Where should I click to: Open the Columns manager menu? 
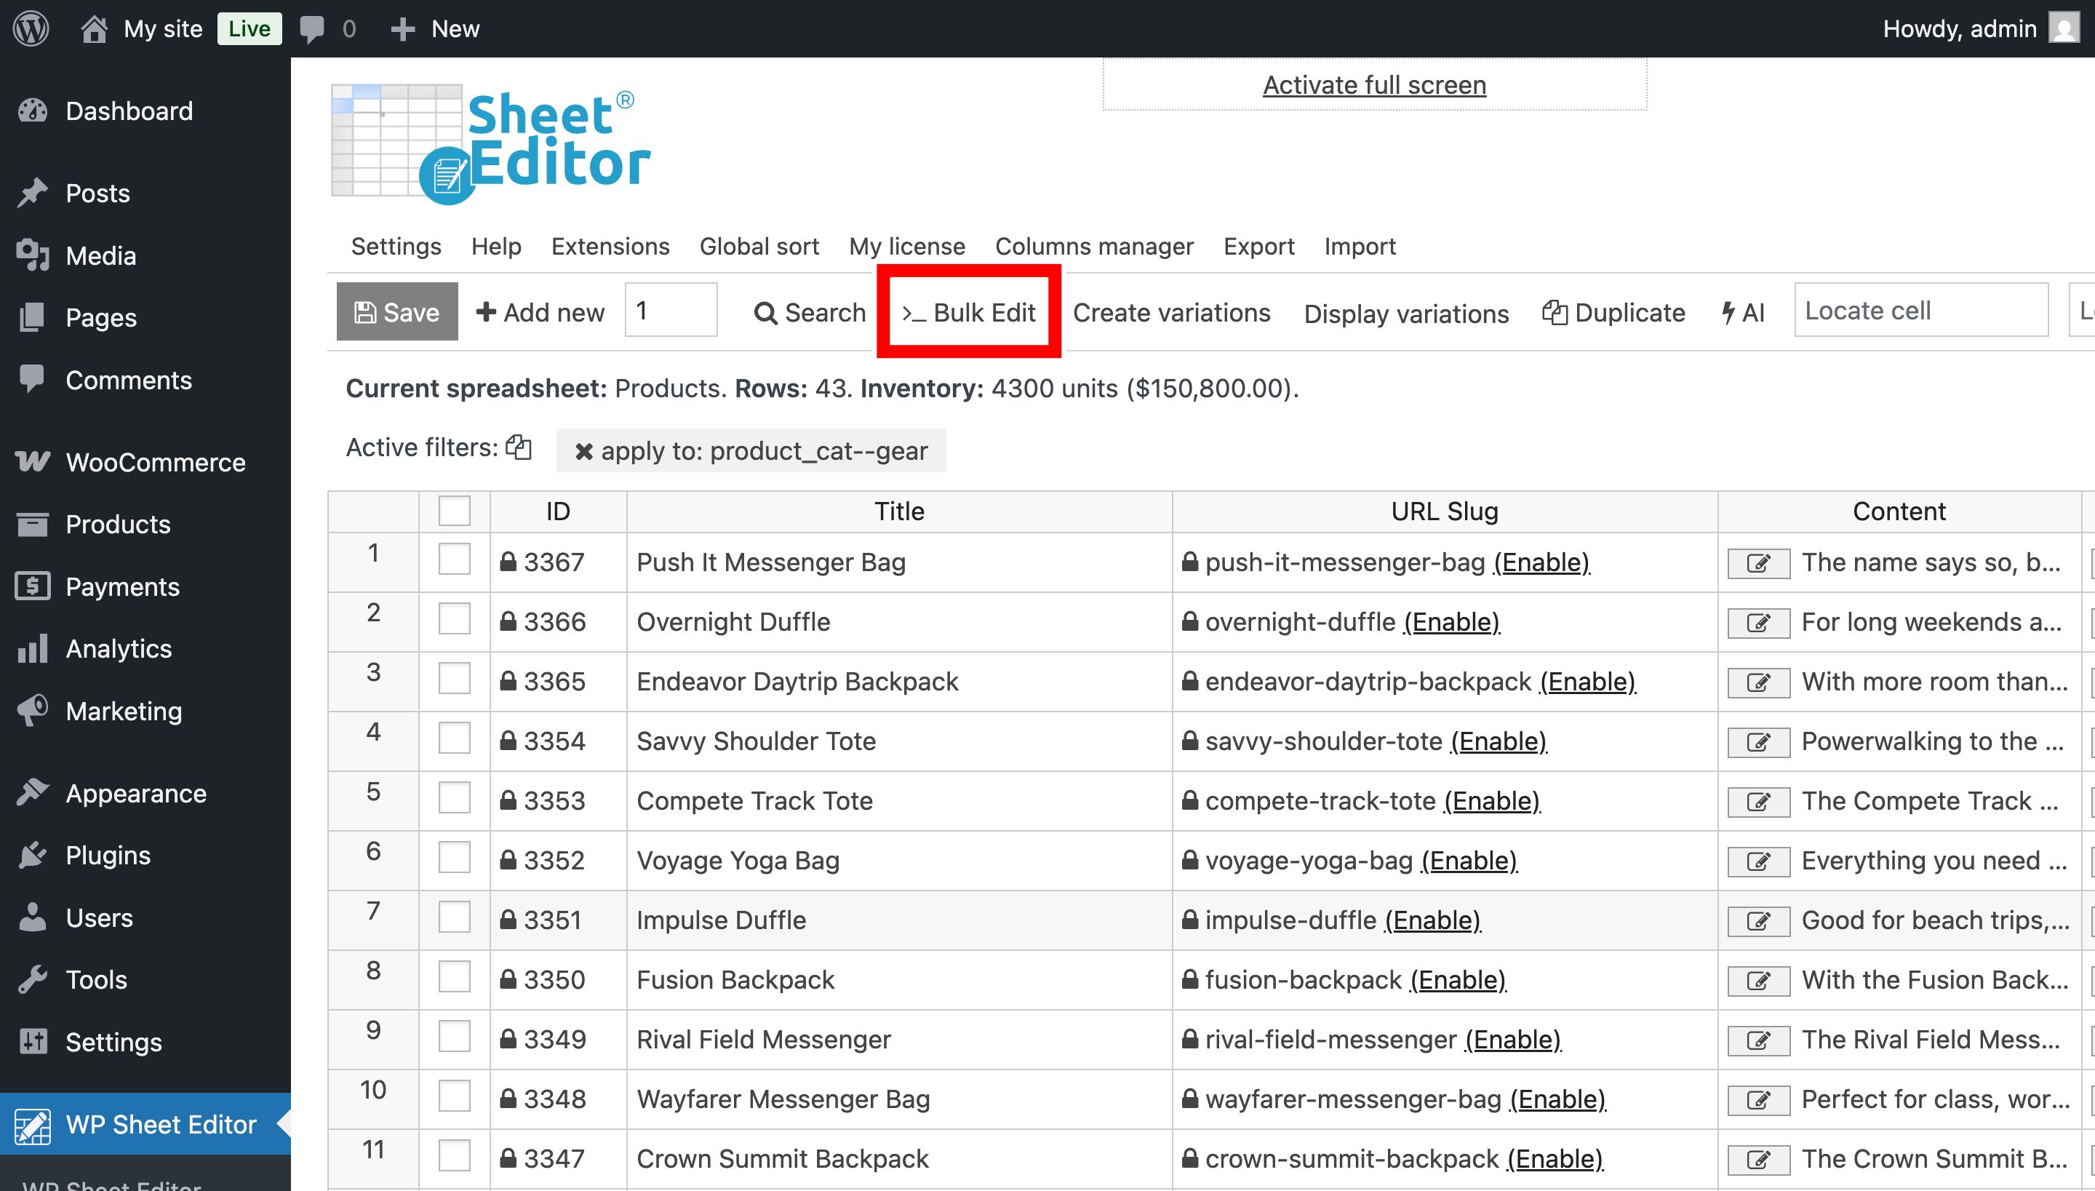[x=1093, y=246]
